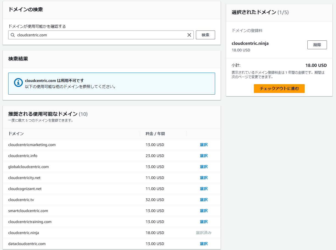Click smartcloudcentric.com domain name text

click(28, 211)
